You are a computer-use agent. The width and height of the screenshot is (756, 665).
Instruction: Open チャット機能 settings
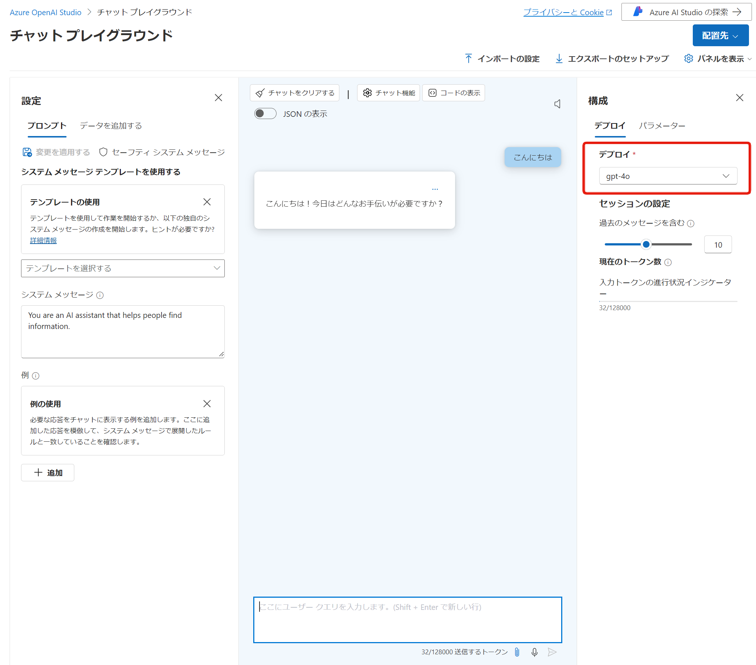pos(389,93)
